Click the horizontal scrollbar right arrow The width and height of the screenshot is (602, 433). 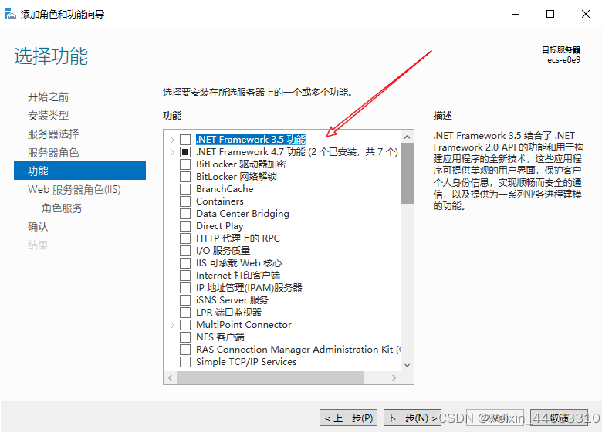point(394,377)
